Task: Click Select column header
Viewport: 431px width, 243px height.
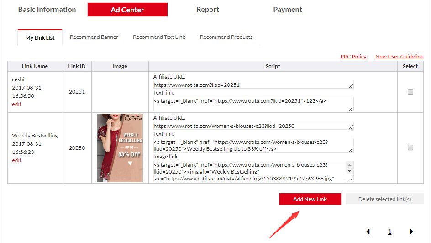Action: coord(410,66)
